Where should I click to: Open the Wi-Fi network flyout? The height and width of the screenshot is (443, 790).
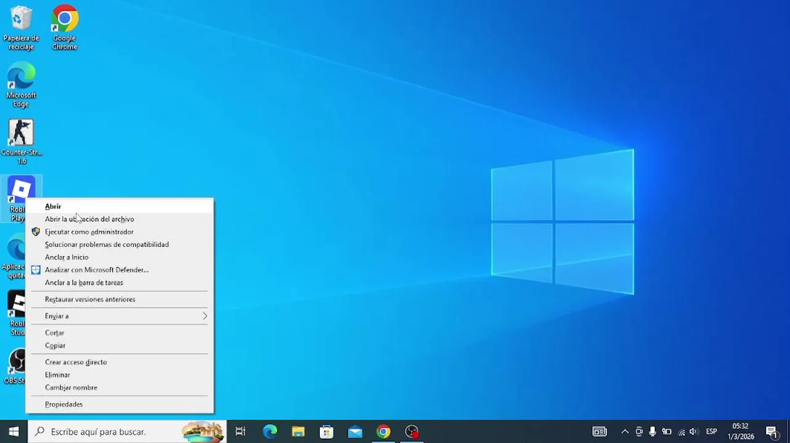(x=681, y=431)
